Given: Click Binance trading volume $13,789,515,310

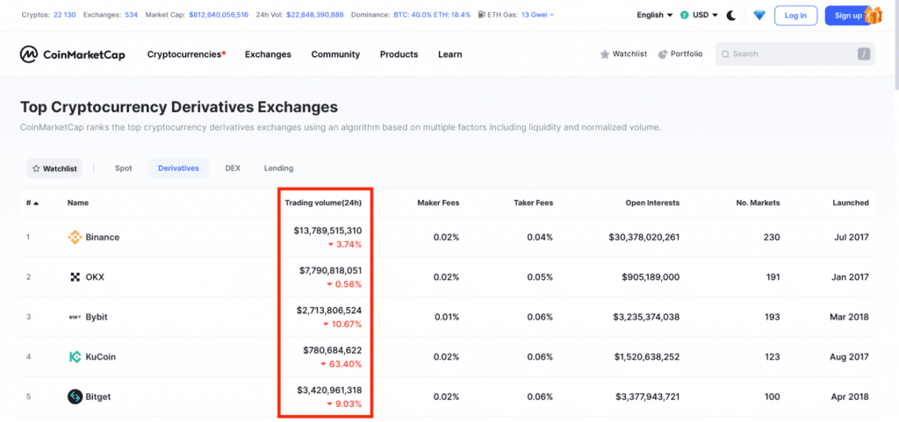Looking at the screenshot, I should click(328, 230).
